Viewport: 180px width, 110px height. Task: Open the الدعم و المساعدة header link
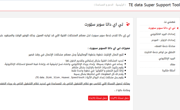104,5
